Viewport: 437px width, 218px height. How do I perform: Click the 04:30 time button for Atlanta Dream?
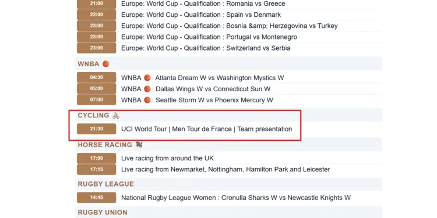96,77
